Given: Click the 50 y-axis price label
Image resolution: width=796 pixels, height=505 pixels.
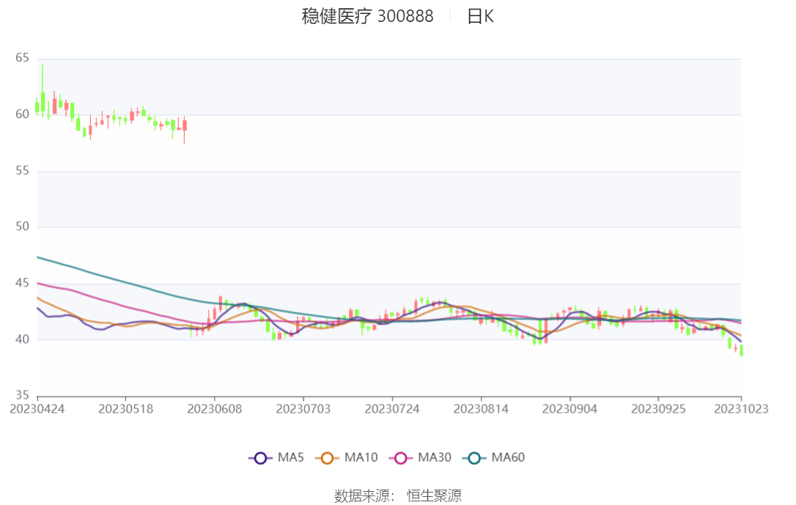Looking at the screenshot, I should coord(22,226).
